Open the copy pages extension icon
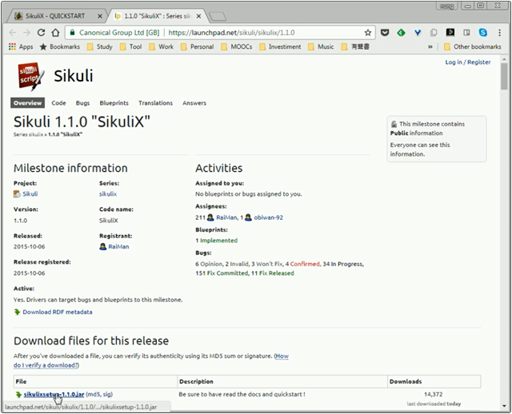The image size is (512, 414). [x=434, y=33]
